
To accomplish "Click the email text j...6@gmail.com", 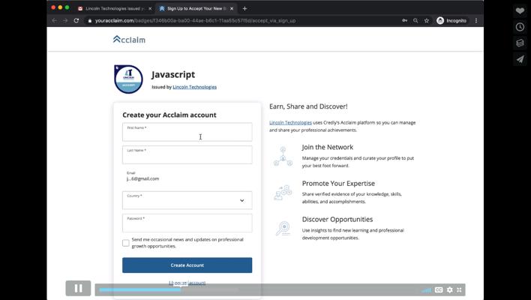I will [143, 178].
